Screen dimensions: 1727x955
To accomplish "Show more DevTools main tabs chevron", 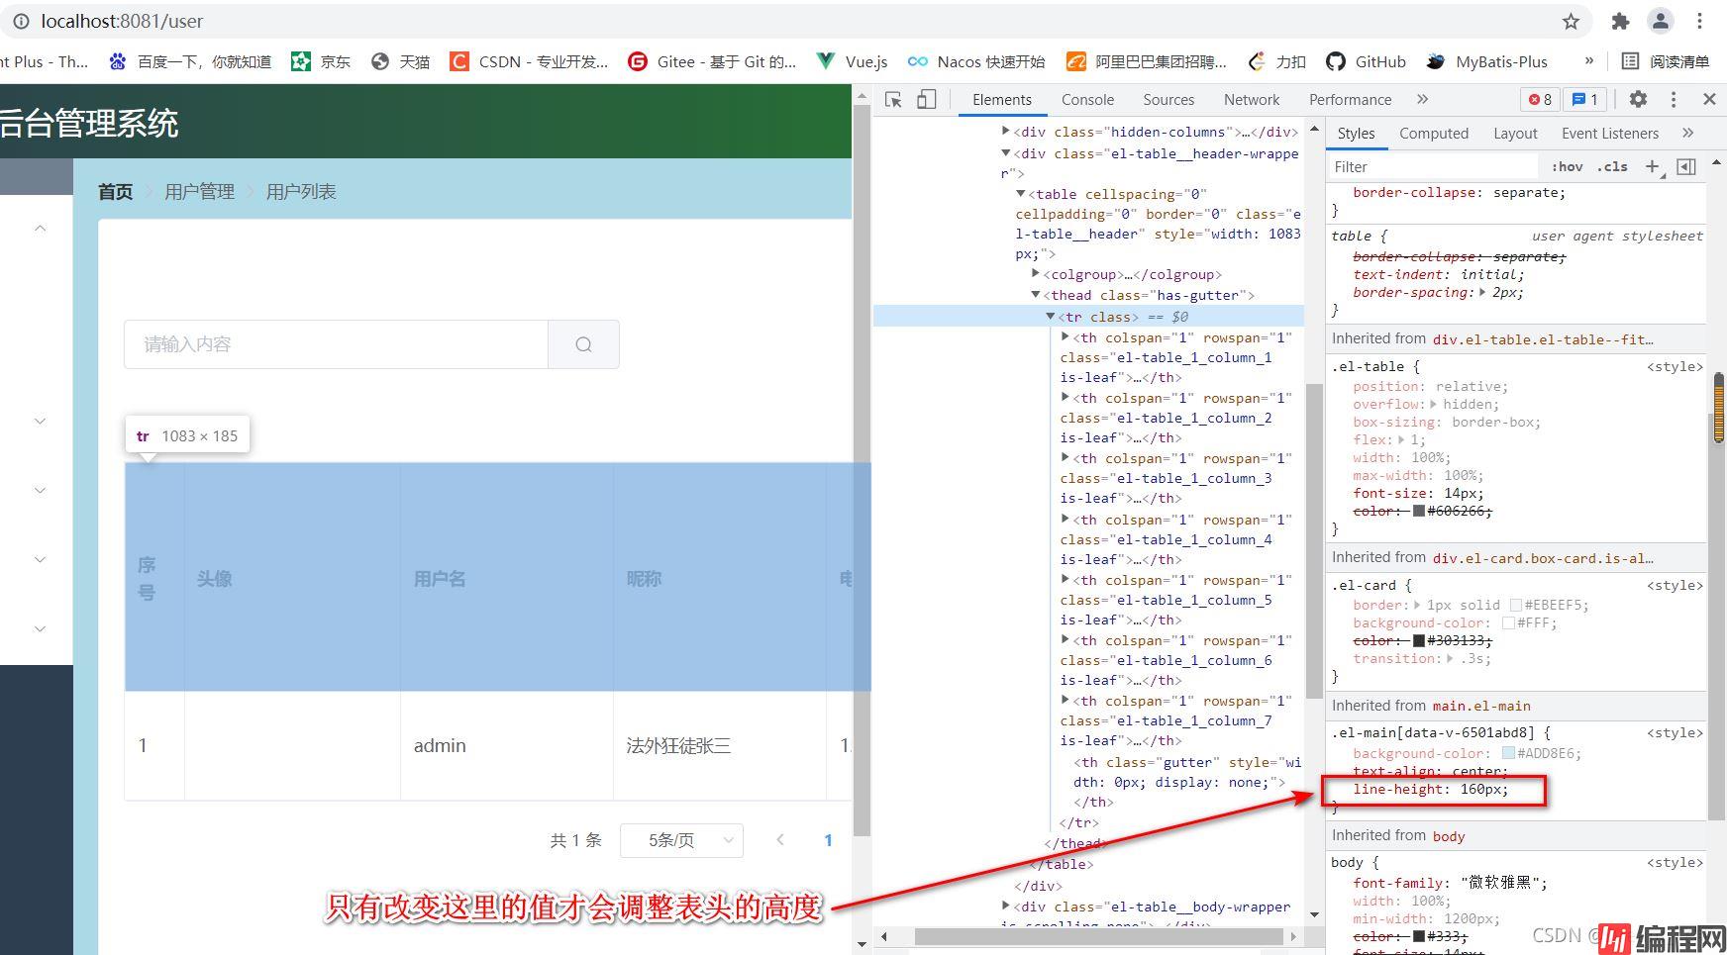I will pos(1422,99).
